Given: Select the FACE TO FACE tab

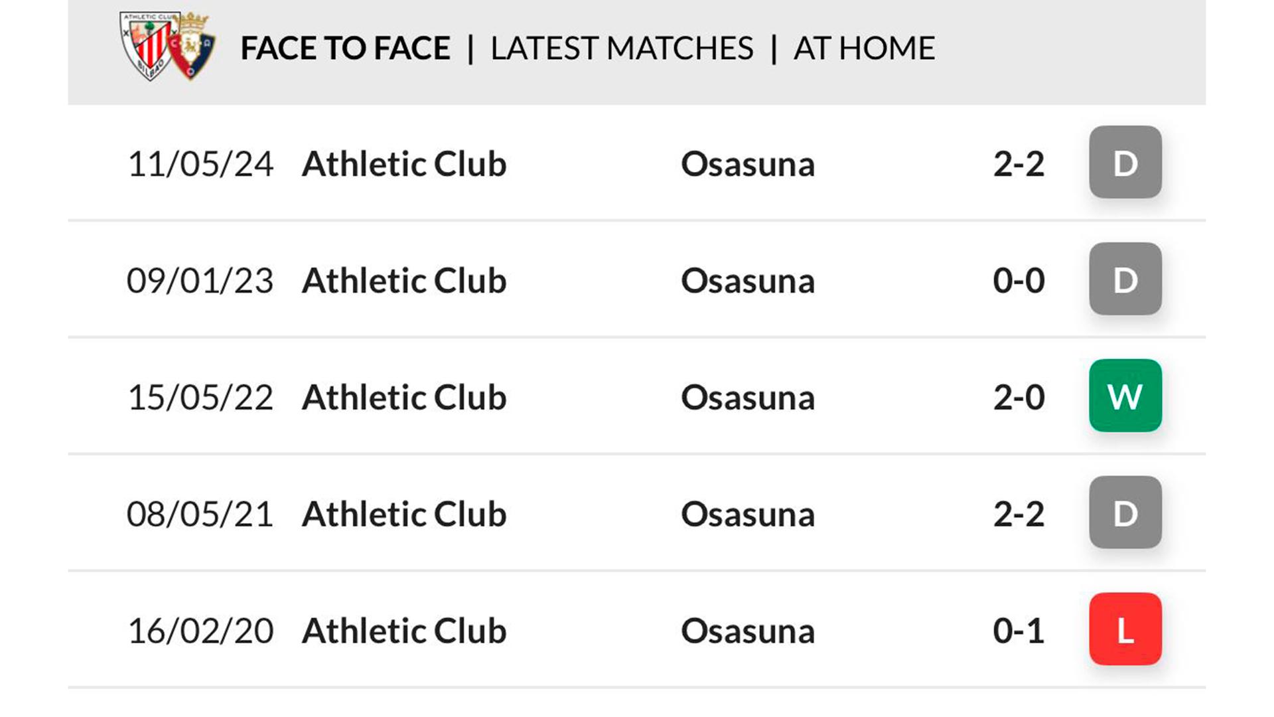Looking at the screenshot, I should click(345, 48).
